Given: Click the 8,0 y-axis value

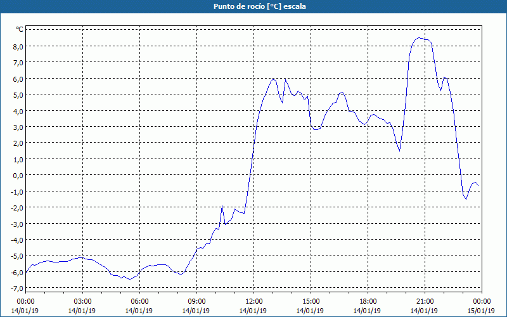Looking at the screenshot, I should tap(18, 46).
